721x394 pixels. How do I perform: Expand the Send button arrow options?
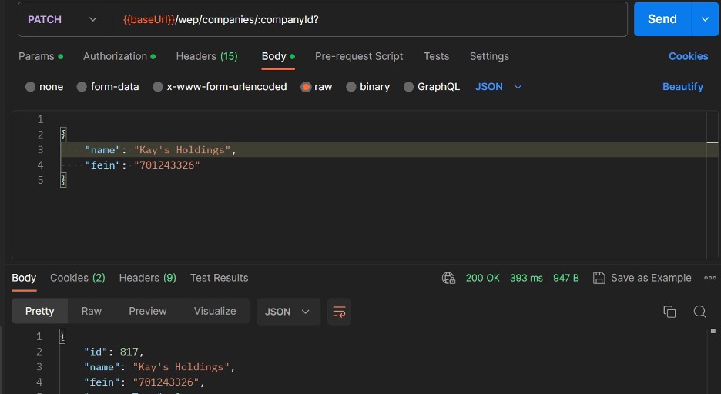point(704,19)
